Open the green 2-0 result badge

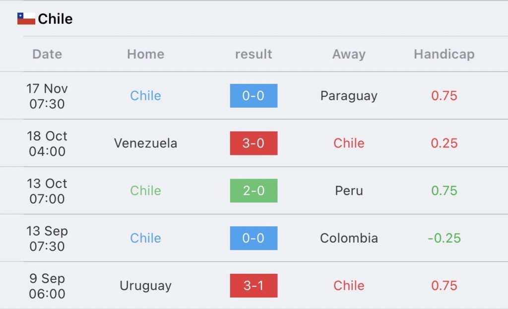coord(254,190)
